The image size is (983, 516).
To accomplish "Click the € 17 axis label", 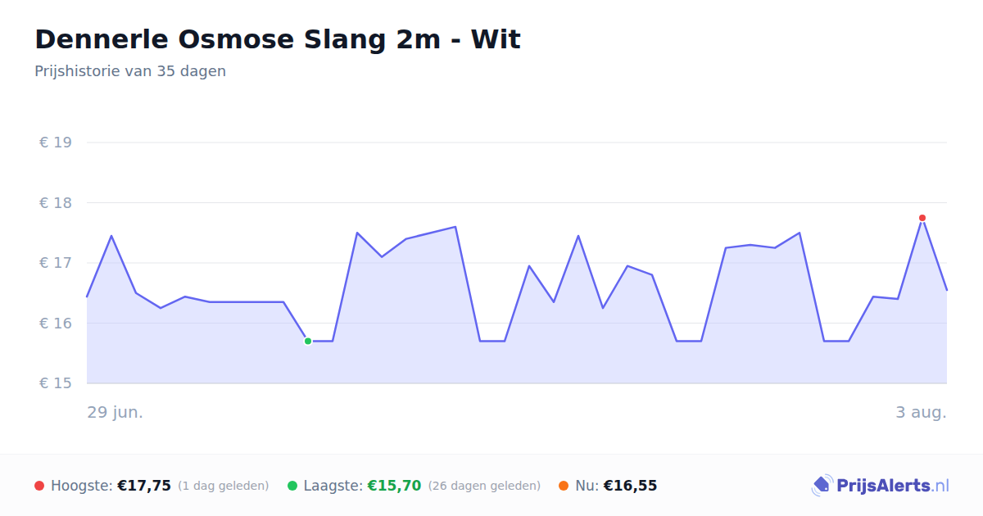I will 56,263.
